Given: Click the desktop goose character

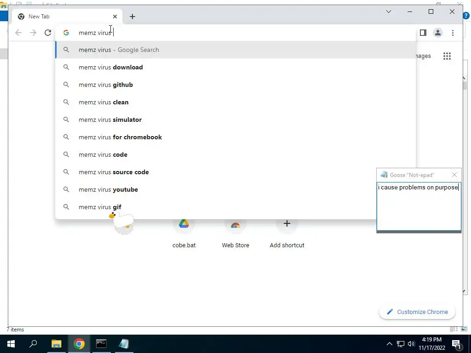Looking at the screenshot, I should coord(122,221).
